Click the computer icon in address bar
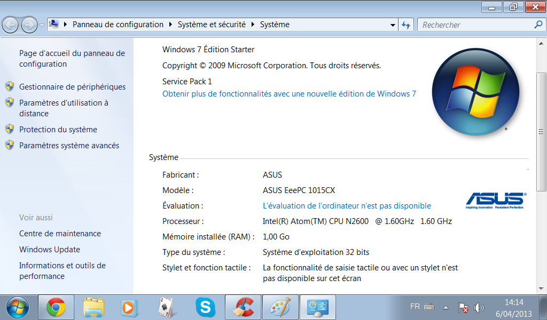 [x=54, y=24]
